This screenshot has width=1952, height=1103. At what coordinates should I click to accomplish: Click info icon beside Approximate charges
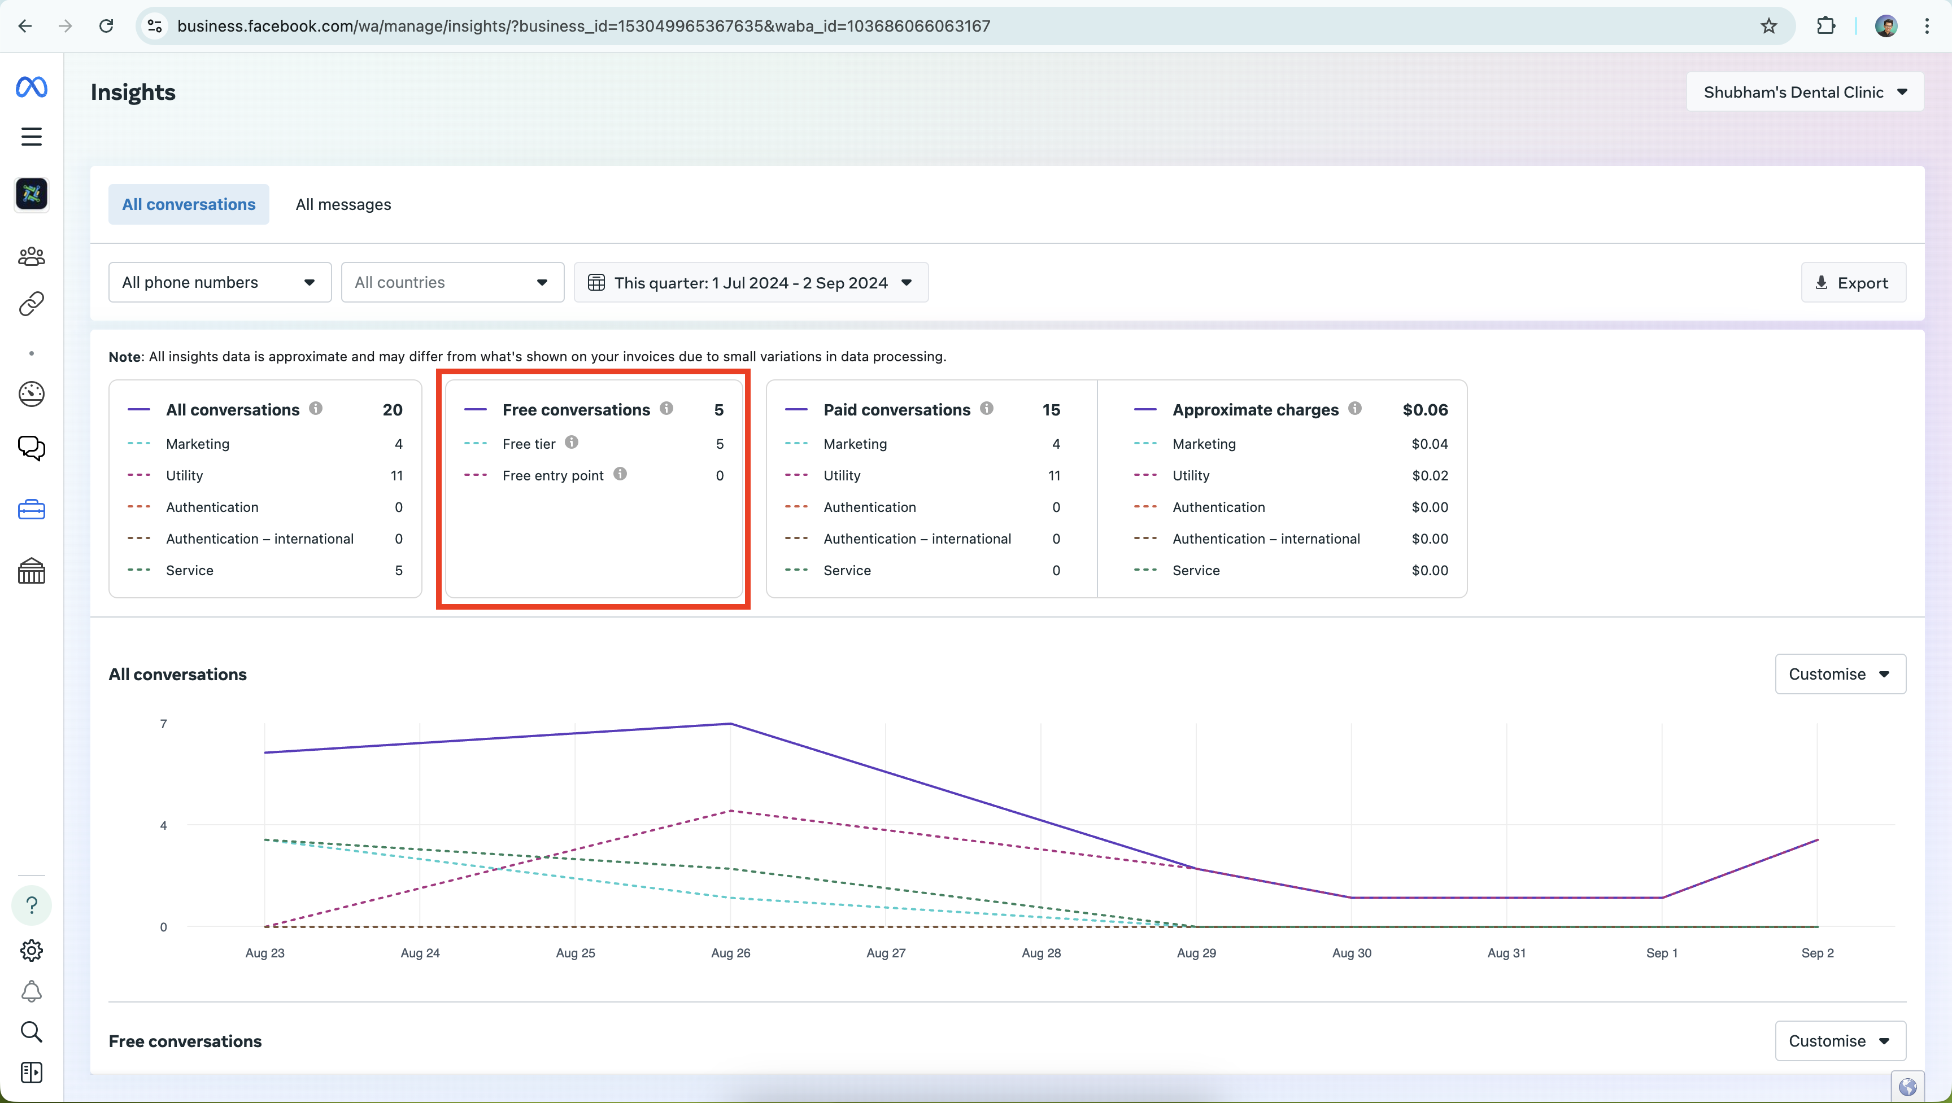point(1355,408)
